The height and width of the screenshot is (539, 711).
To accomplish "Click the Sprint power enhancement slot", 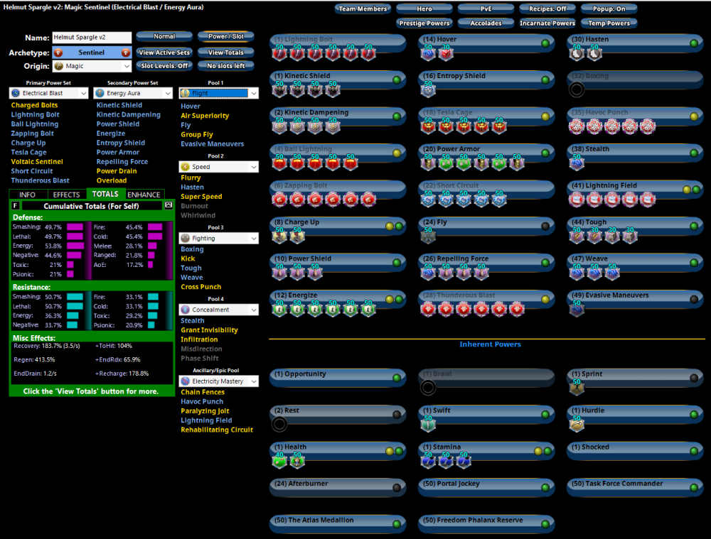I will pyautogui.click(x=577, y=388).
